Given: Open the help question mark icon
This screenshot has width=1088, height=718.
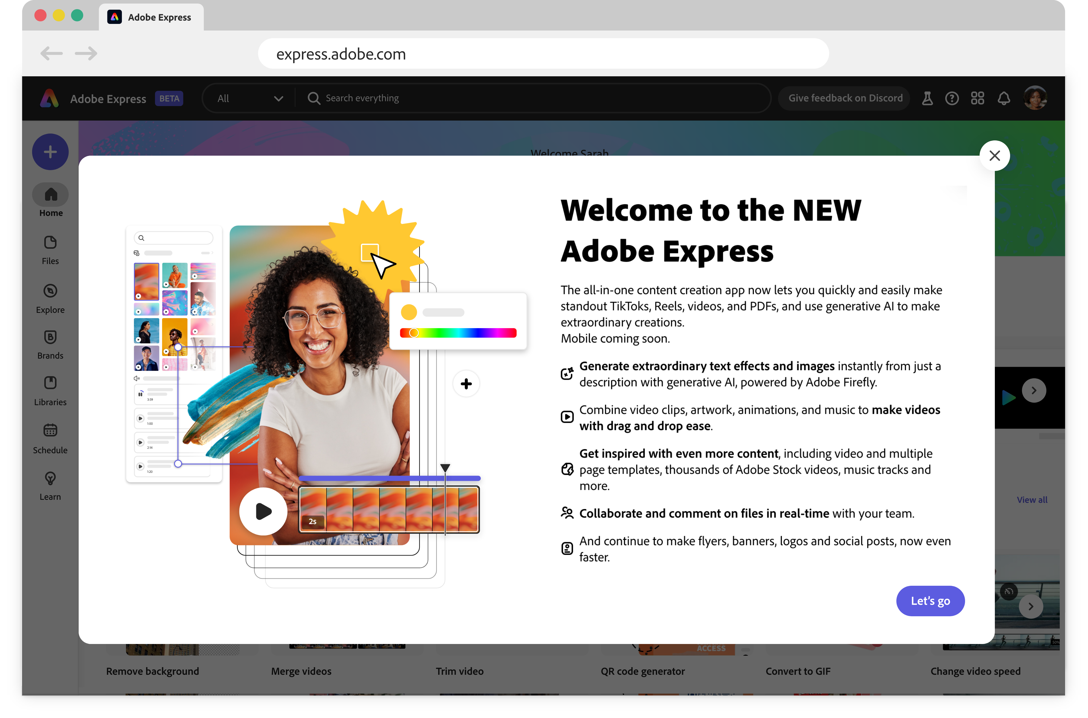Looking at the screenshot, I should tap(952, 98).
